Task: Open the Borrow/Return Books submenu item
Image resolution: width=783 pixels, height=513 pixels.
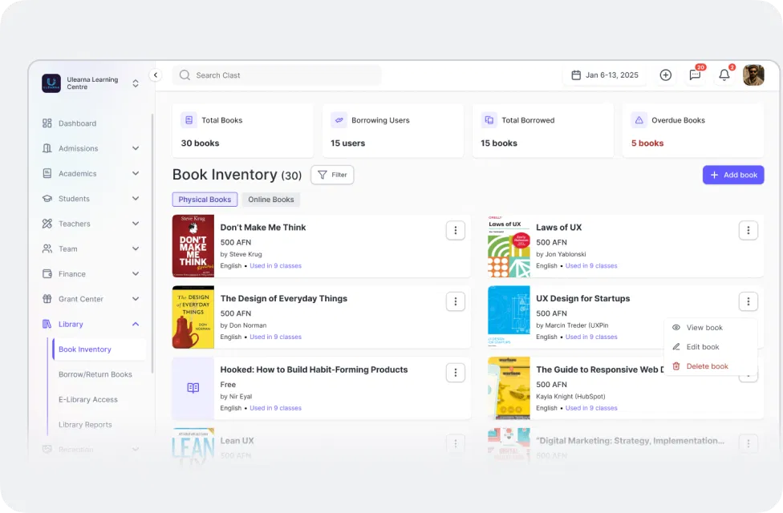Action: [95, 374]
